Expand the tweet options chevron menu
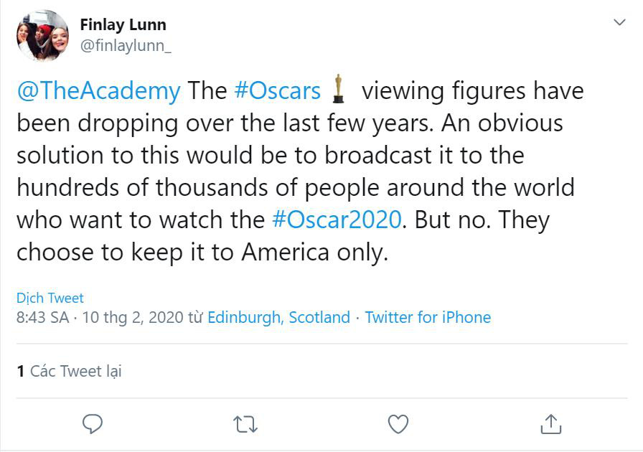643x452 pixels. [619, 22]
